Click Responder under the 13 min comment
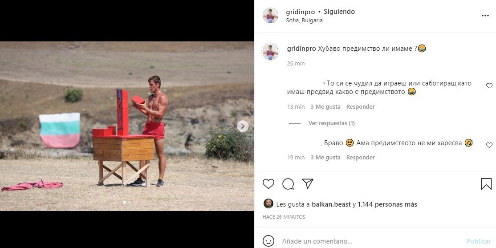This screenshot has width=496, height=248. (x=360, y=106)
